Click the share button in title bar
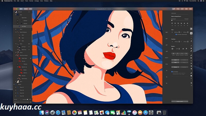Screen dimensions: 206x116 (x=186, y=9)
